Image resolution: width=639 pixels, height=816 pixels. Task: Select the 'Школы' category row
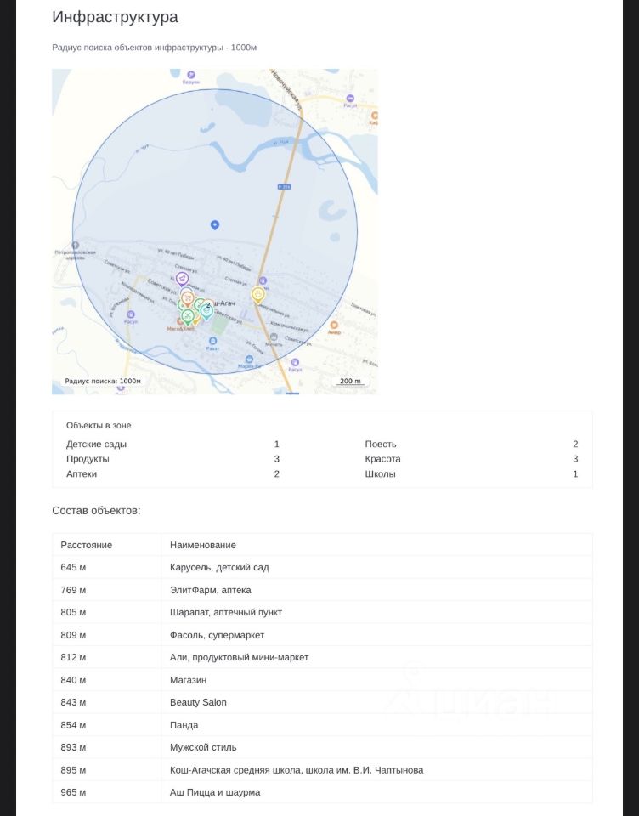(472, 473)
